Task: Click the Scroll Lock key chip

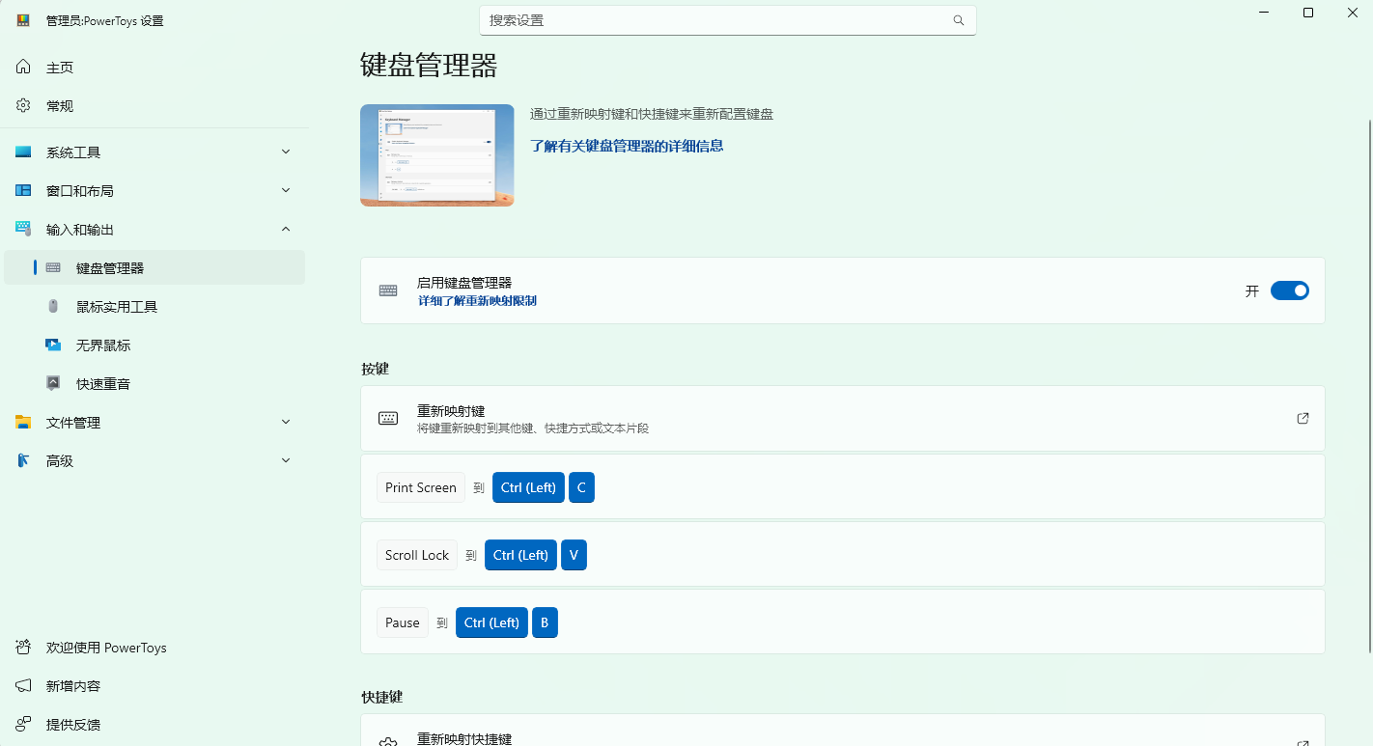Action: [417, 555]
